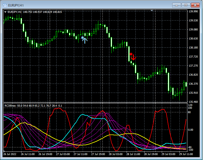
Task: Click the gray chart shift triangle marker
Action: click(x=152, y=10)
